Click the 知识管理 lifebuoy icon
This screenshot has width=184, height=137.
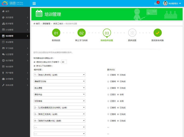(x=3, y=60)
